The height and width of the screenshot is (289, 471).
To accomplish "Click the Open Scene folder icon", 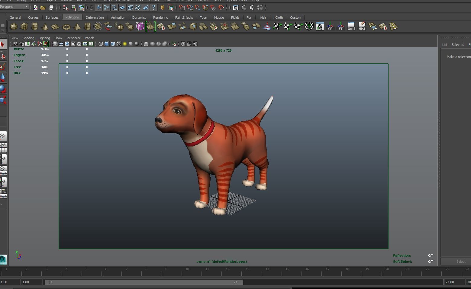I will [x=43, y=8].
